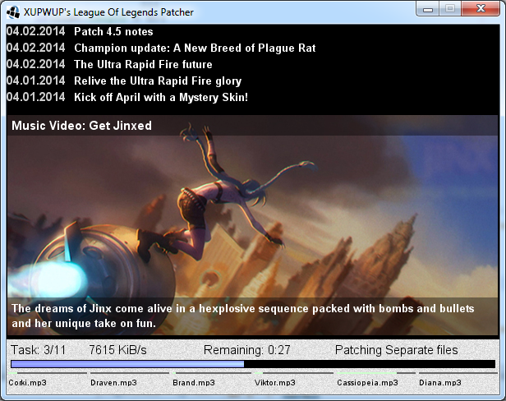
Task: Click the Viktor.mp3 mini progress bar
Action: tap(294, 373)
